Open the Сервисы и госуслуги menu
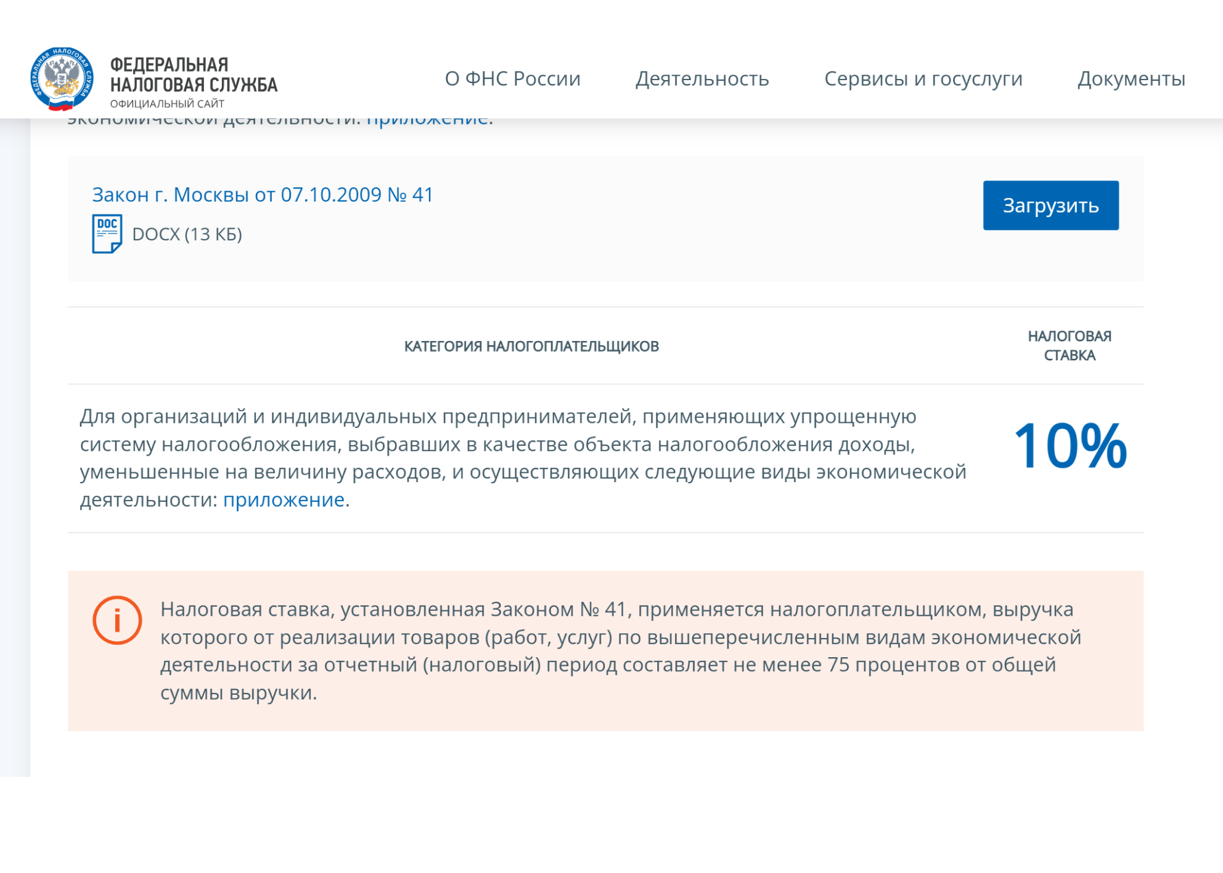Viewport: 1223px width, 873px height. tap(924, 79)
